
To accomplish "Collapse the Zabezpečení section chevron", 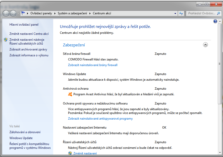I will click(x=205, y=45).
